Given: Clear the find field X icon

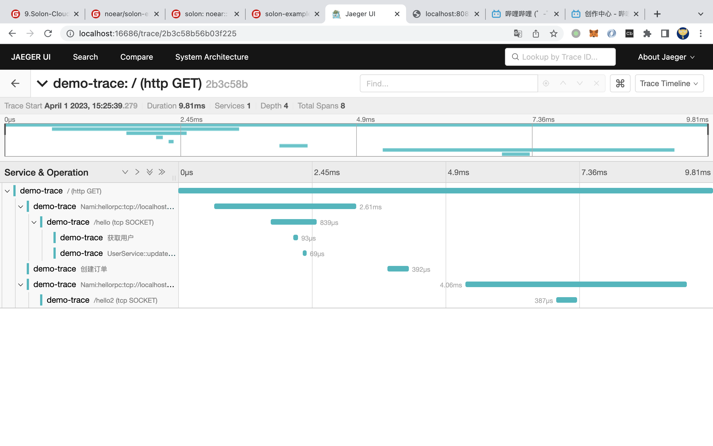Looking at the screenshot, I should pos(596,83).
